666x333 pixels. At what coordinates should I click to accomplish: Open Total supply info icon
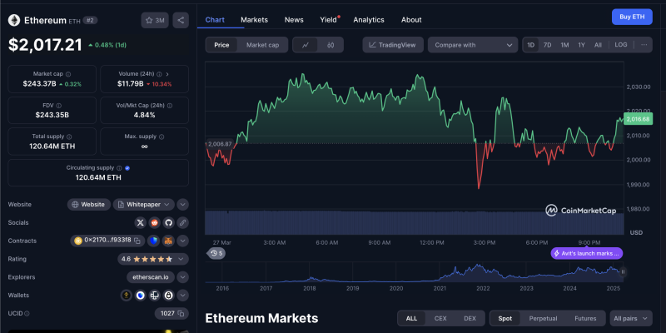(69, 137)
